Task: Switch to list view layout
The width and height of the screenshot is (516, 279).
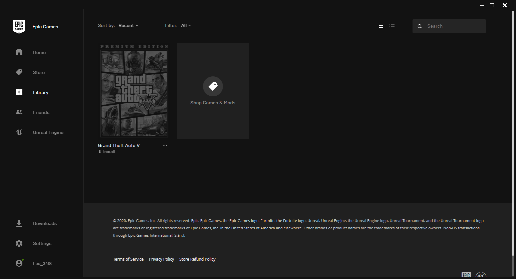Action: tap(392, 26)
